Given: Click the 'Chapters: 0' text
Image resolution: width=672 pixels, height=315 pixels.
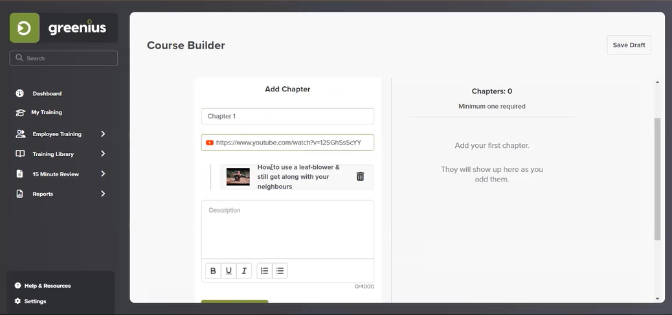Looking at the screenshot, I should (x=492, y=91).
